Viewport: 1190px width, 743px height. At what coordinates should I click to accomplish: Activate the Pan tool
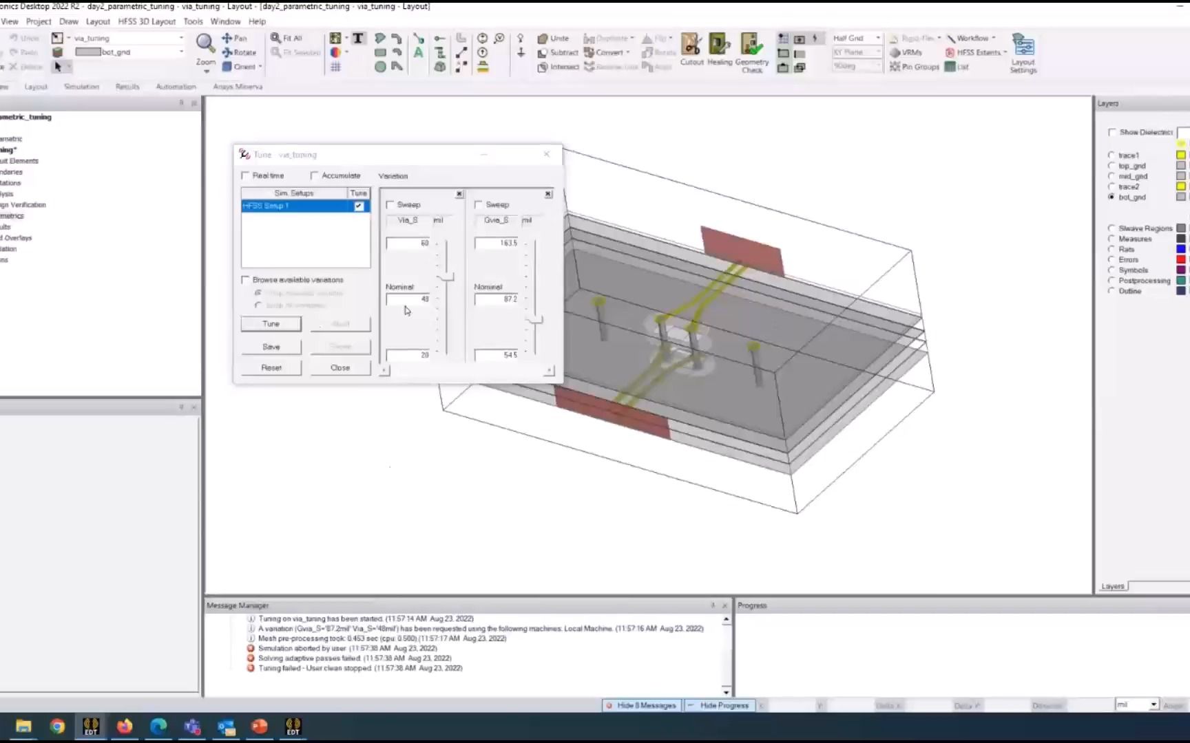pyautogui.click(x=236, y=39)
